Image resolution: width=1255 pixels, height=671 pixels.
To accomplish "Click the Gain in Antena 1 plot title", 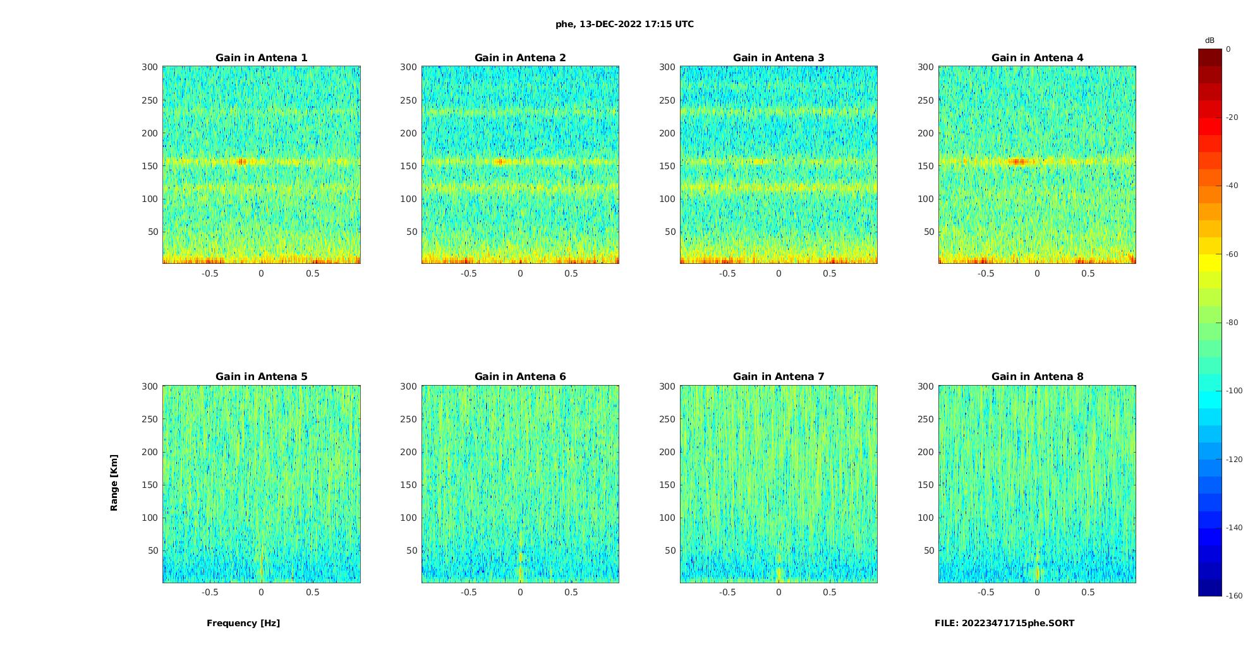I will point(261,57).
